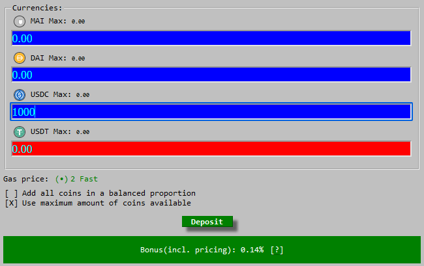Screen dimensions: 424x266
Task: Click USDC Max value 0.00
Action: 83,95
